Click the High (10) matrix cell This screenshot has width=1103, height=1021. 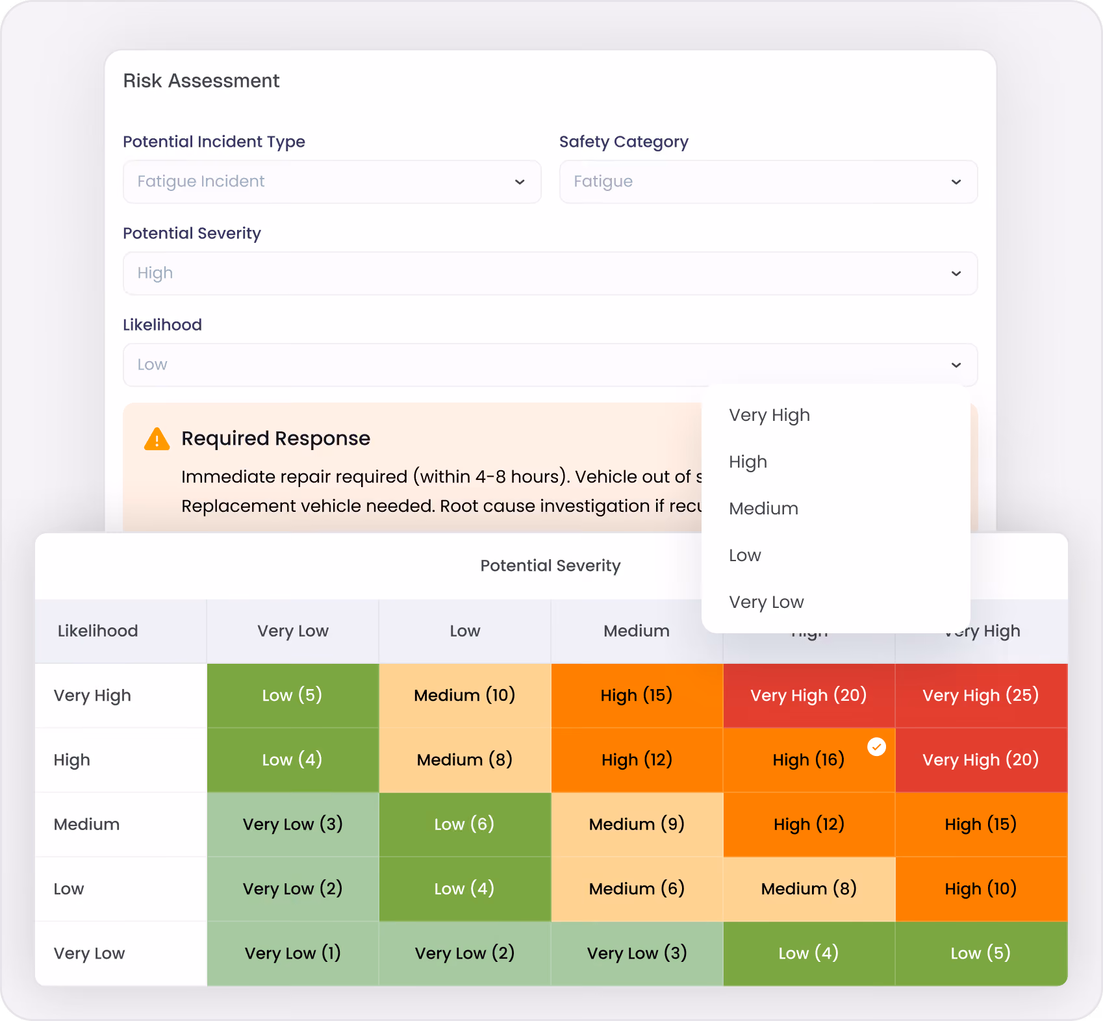click(x=981, y=889)
